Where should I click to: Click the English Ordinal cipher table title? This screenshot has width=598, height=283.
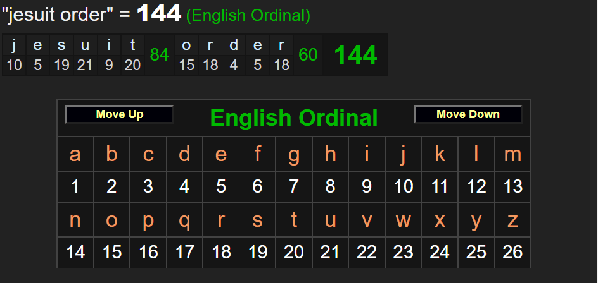tap(293, 117)
